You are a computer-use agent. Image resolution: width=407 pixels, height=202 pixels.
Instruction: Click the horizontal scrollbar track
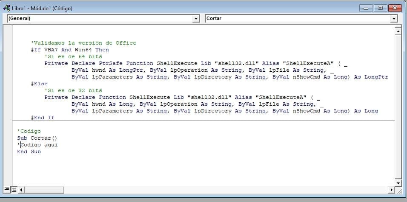tap(204, 189)
